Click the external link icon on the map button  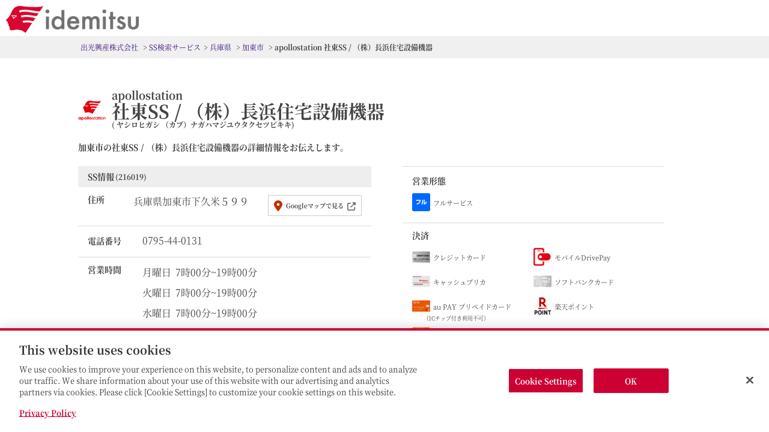coord(351,206)
